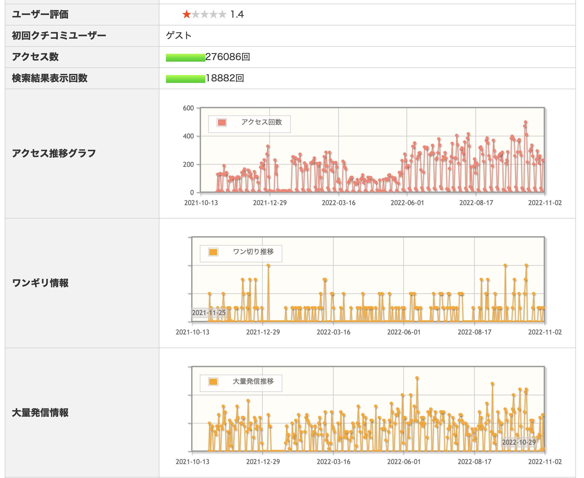
Task: Click the アクセス数 green progress bar
Action: (185, 57)
